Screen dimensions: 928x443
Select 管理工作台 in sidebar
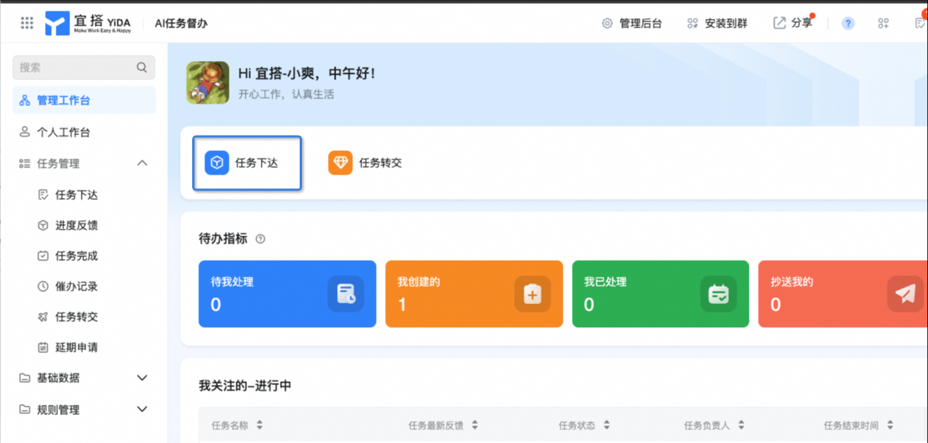84,101
